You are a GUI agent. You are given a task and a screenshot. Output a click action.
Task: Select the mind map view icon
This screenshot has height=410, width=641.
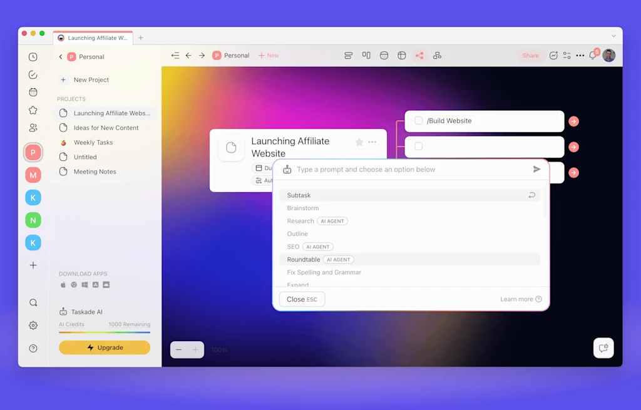(419, 56)
